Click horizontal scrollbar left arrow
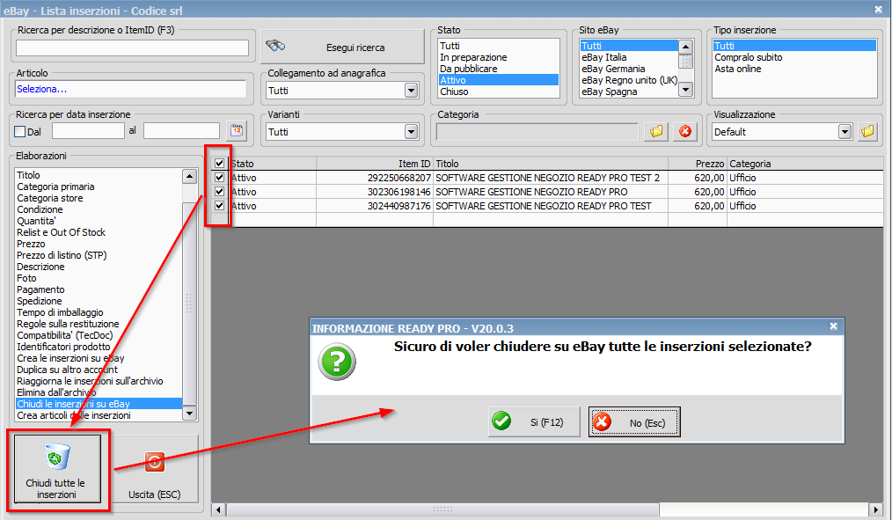This screenshot has width=892, height=520. [219, 509]
